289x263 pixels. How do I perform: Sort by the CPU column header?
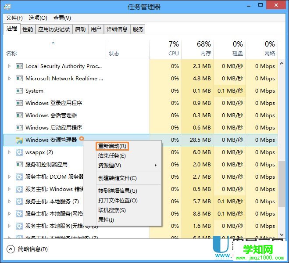click(x=166, y=50)
